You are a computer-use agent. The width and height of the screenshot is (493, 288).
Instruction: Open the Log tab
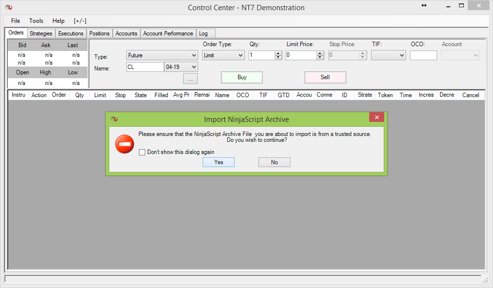pos(205,34)
